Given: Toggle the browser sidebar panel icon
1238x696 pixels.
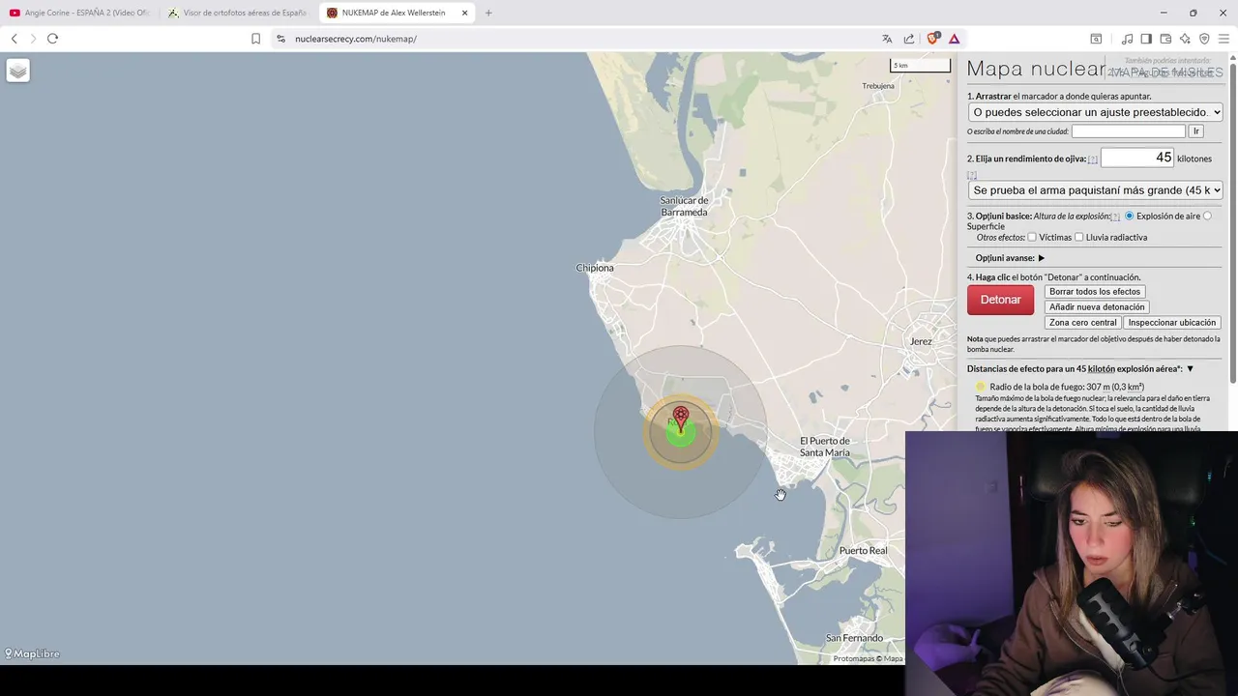Looking at the screenshot, I should (1146, 39).
